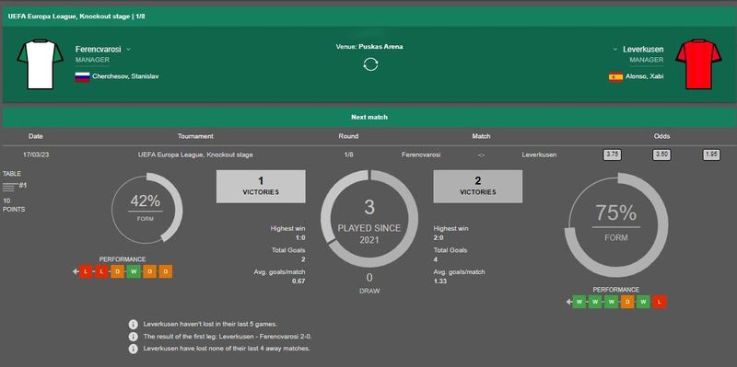Click the draw odds 3.50
The image size is (737, 367).
(661, 155)
